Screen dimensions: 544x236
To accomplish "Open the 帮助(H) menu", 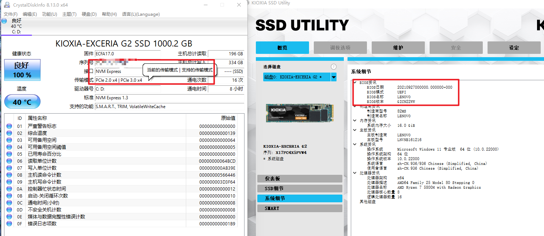I will pyautogui.click(x=109, y=14).
